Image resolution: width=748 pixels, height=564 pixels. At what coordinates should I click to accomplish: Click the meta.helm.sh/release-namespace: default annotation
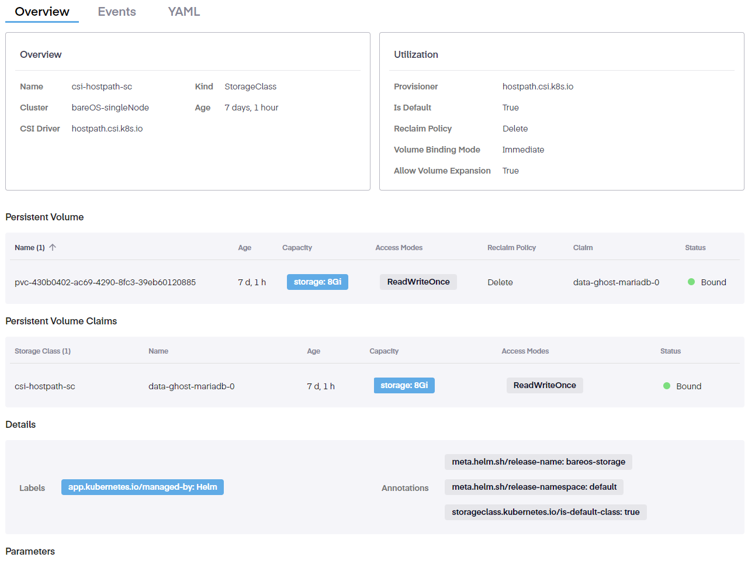(x=534, y=487)
